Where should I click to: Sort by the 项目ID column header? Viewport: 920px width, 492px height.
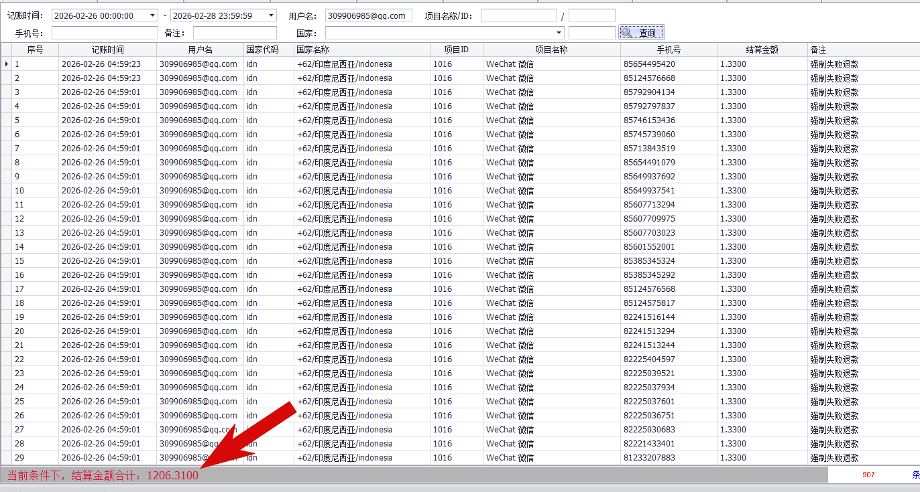tap(457, 50)
